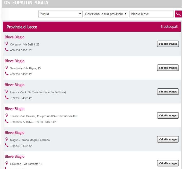Click 'Vai alla mappa' for Maglie
Screen dimensions: 183x169
pos(168,139)
